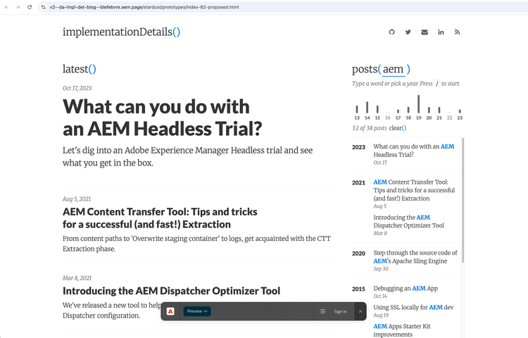The height and width of the screenshot is (338, 528).
Task: Click the browser forward arrow
Action: (18, 7)
